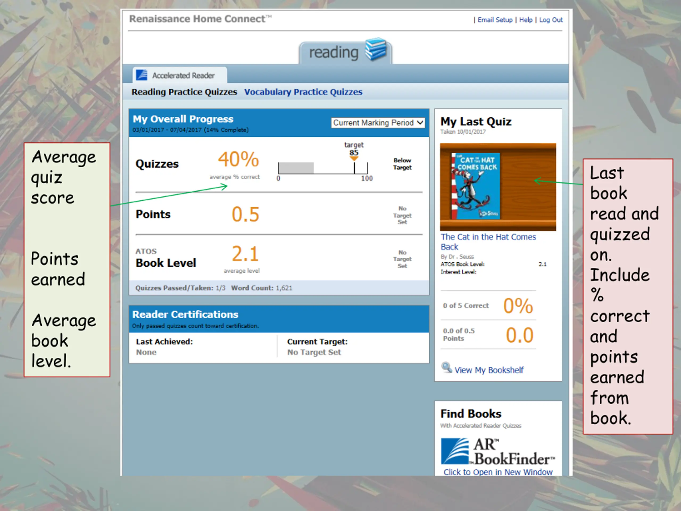Click the Below Target status label

(402, 164)
